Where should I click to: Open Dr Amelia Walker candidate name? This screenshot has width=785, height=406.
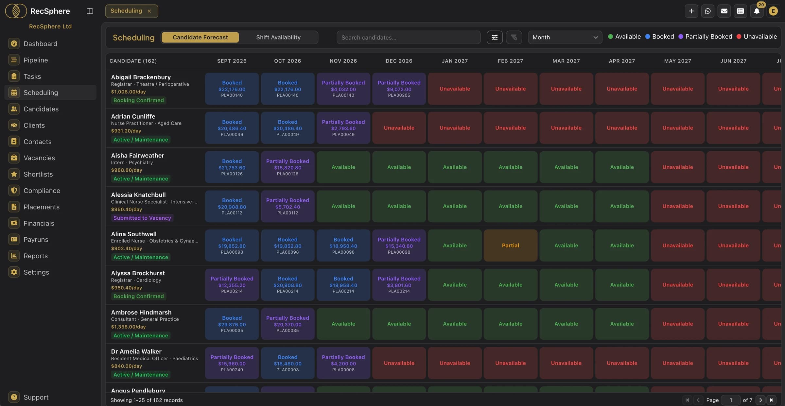pos(136,351)
